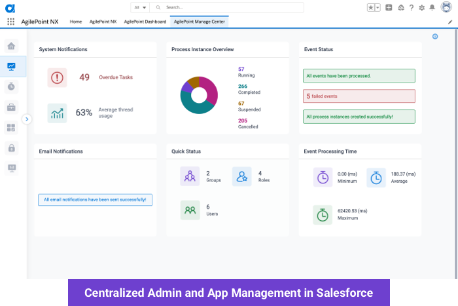Screen dimensions: 458x306
Task: Select the dashboard monitor icon in the sidebar
Action: point(11,66)
